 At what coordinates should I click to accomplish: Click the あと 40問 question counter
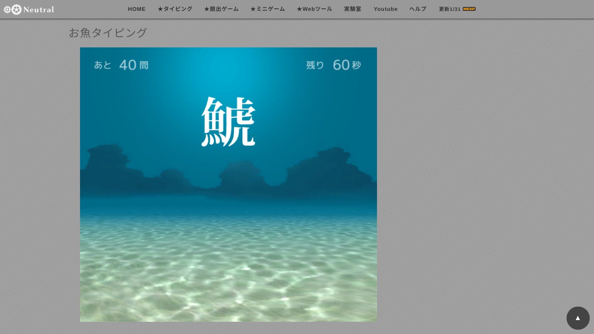coord(121,65)
